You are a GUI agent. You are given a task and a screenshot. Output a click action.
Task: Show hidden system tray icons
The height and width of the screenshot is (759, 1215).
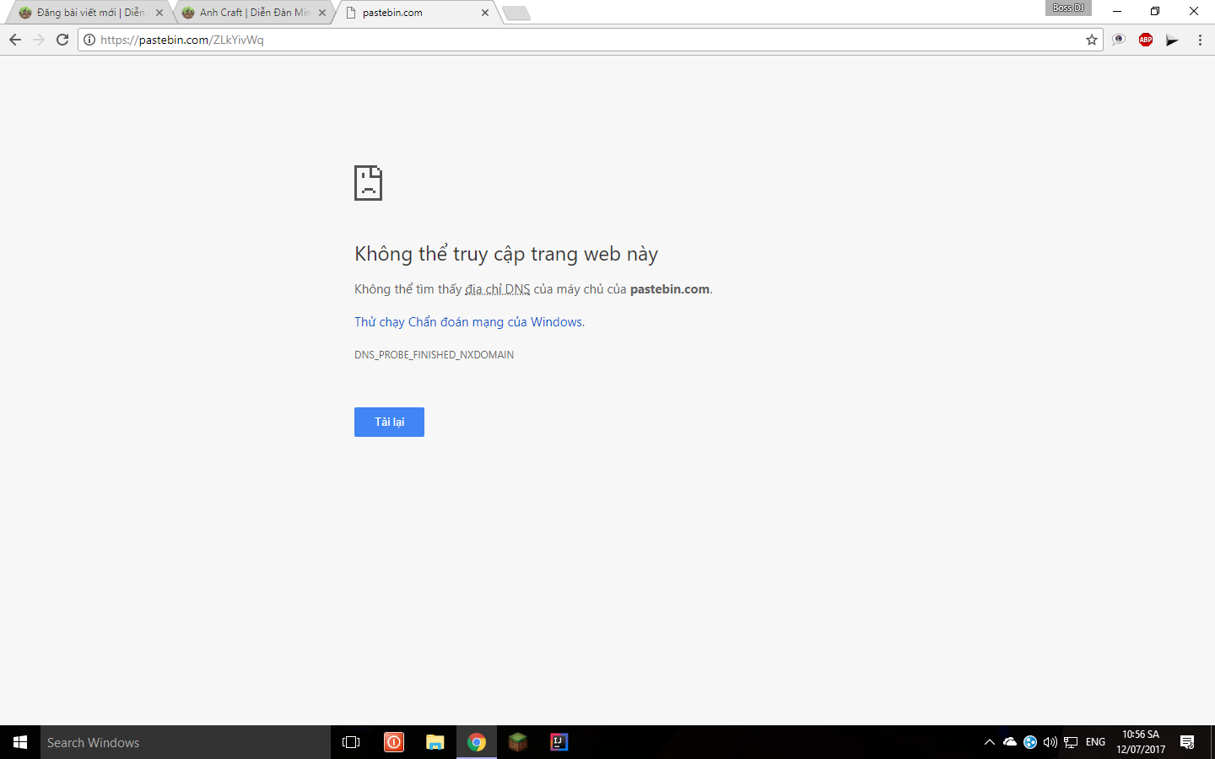click(990, 742)
